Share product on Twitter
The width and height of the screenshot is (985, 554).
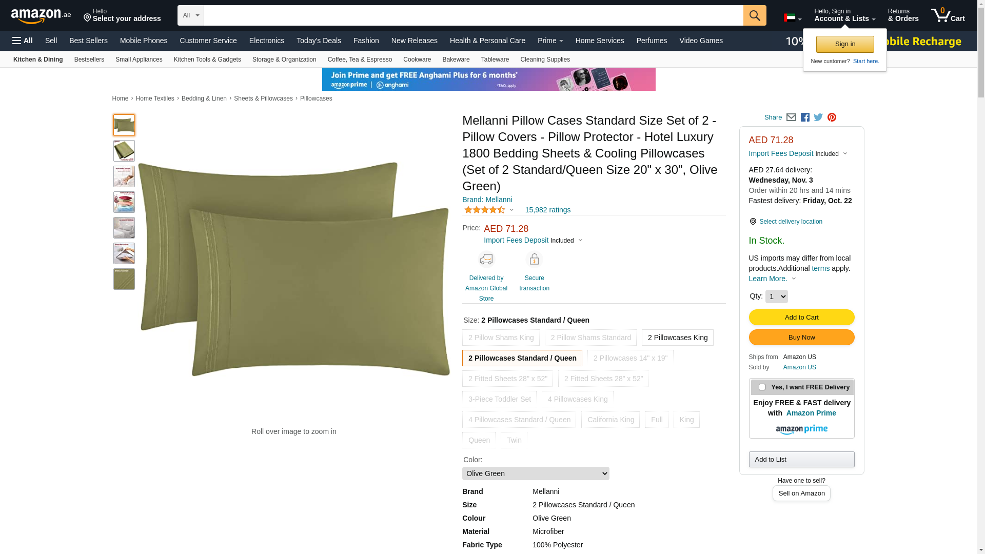coord(818,117)
